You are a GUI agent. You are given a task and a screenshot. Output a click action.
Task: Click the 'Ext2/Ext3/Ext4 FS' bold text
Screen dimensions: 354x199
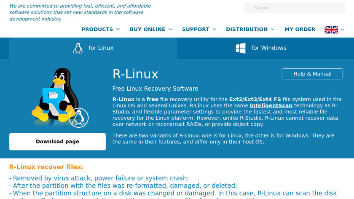[x=255, y=99]
